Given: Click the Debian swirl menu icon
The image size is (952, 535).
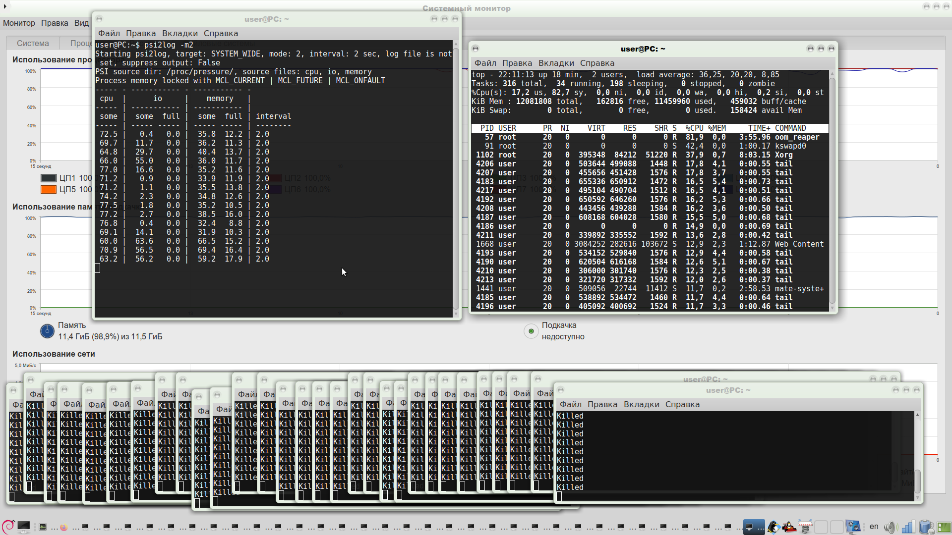Looking at the screenshot, I should (7, 527).
